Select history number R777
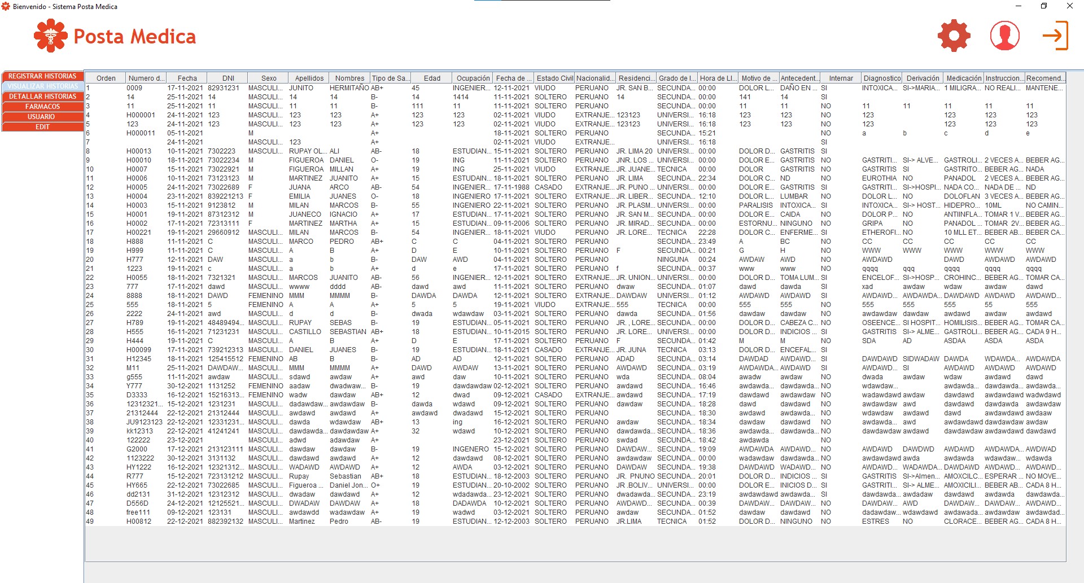Image resolution: width=1084 pixels, height=583 pixels. pos(146,476)
